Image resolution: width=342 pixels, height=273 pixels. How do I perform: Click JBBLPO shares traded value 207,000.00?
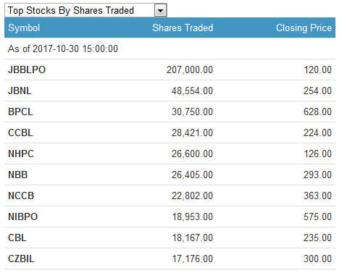click(190, 70)
